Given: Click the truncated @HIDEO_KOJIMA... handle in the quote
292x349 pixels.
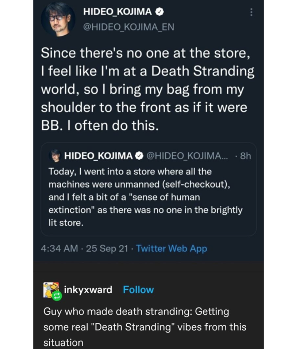Looking at the screenshot, I should pos(186,156).
